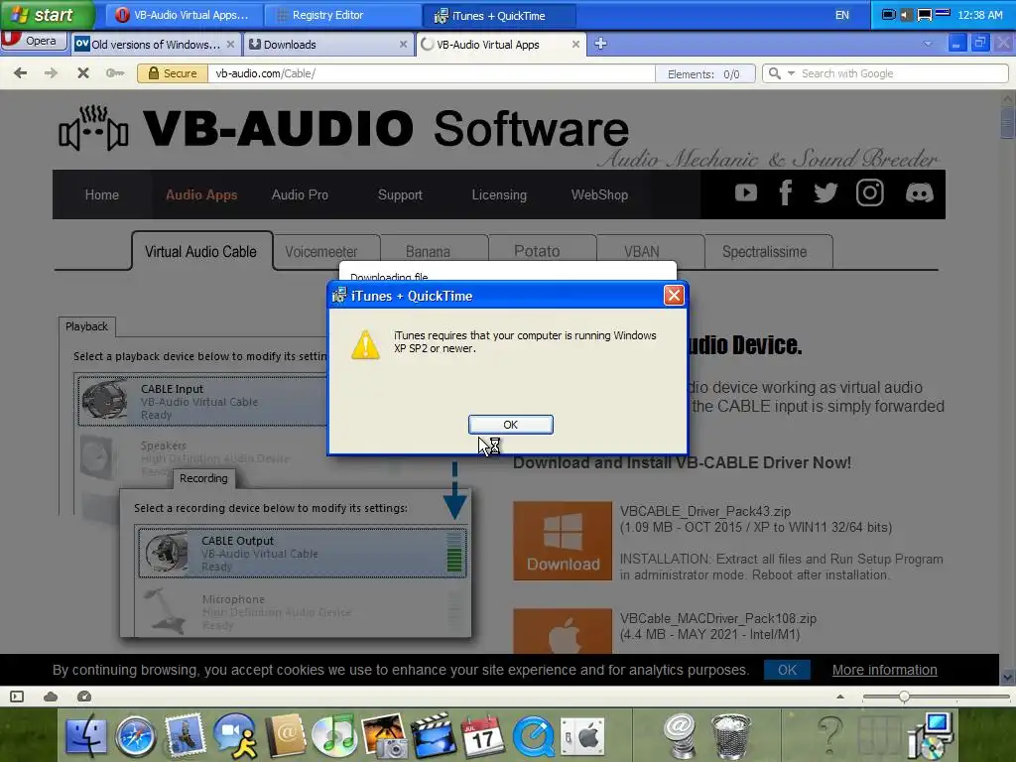Image resolution: width=1016 pixels, height=762 pixels.
Task: Launch iTunes from the dock
Action: pyautogui.click(x=333, y=735)
